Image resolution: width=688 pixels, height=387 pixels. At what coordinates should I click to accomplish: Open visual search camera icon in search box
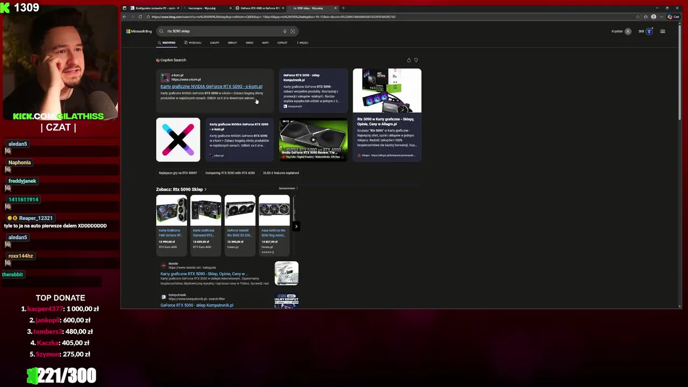pyautogui.click(x=293, y=31)
